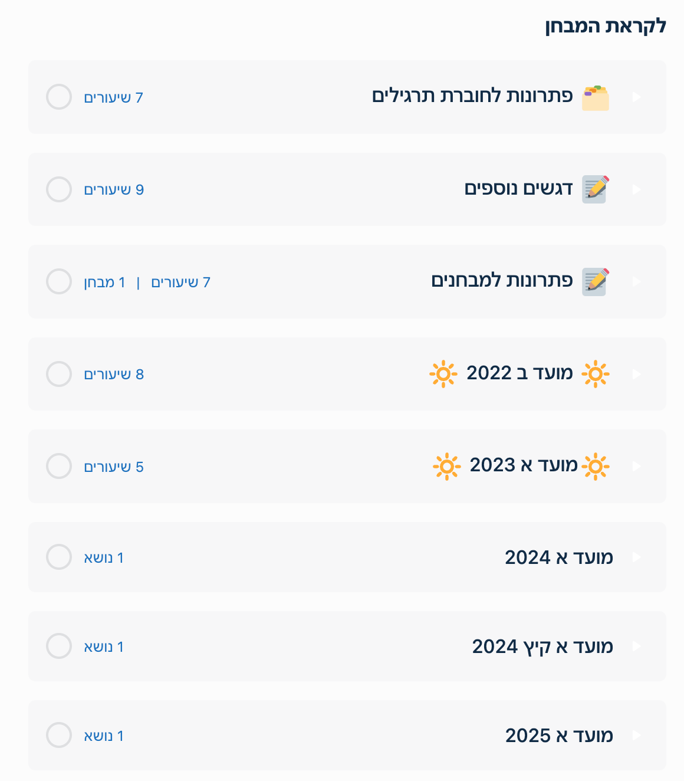The height and width of the screenshot is (781, 684).
Task: Click the memo pencil icon beside דגשים נוספים
Action: tap(596, 189)
